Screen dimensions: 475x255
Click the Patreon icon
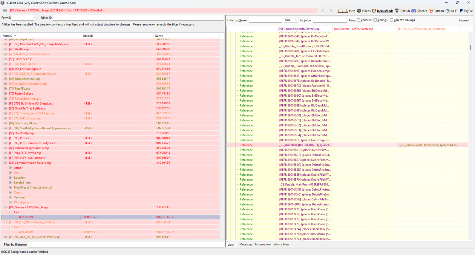click(431, 11)
